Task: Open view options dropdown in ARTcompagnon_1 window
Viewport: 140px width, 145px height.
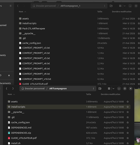Action: click(125, 6)
